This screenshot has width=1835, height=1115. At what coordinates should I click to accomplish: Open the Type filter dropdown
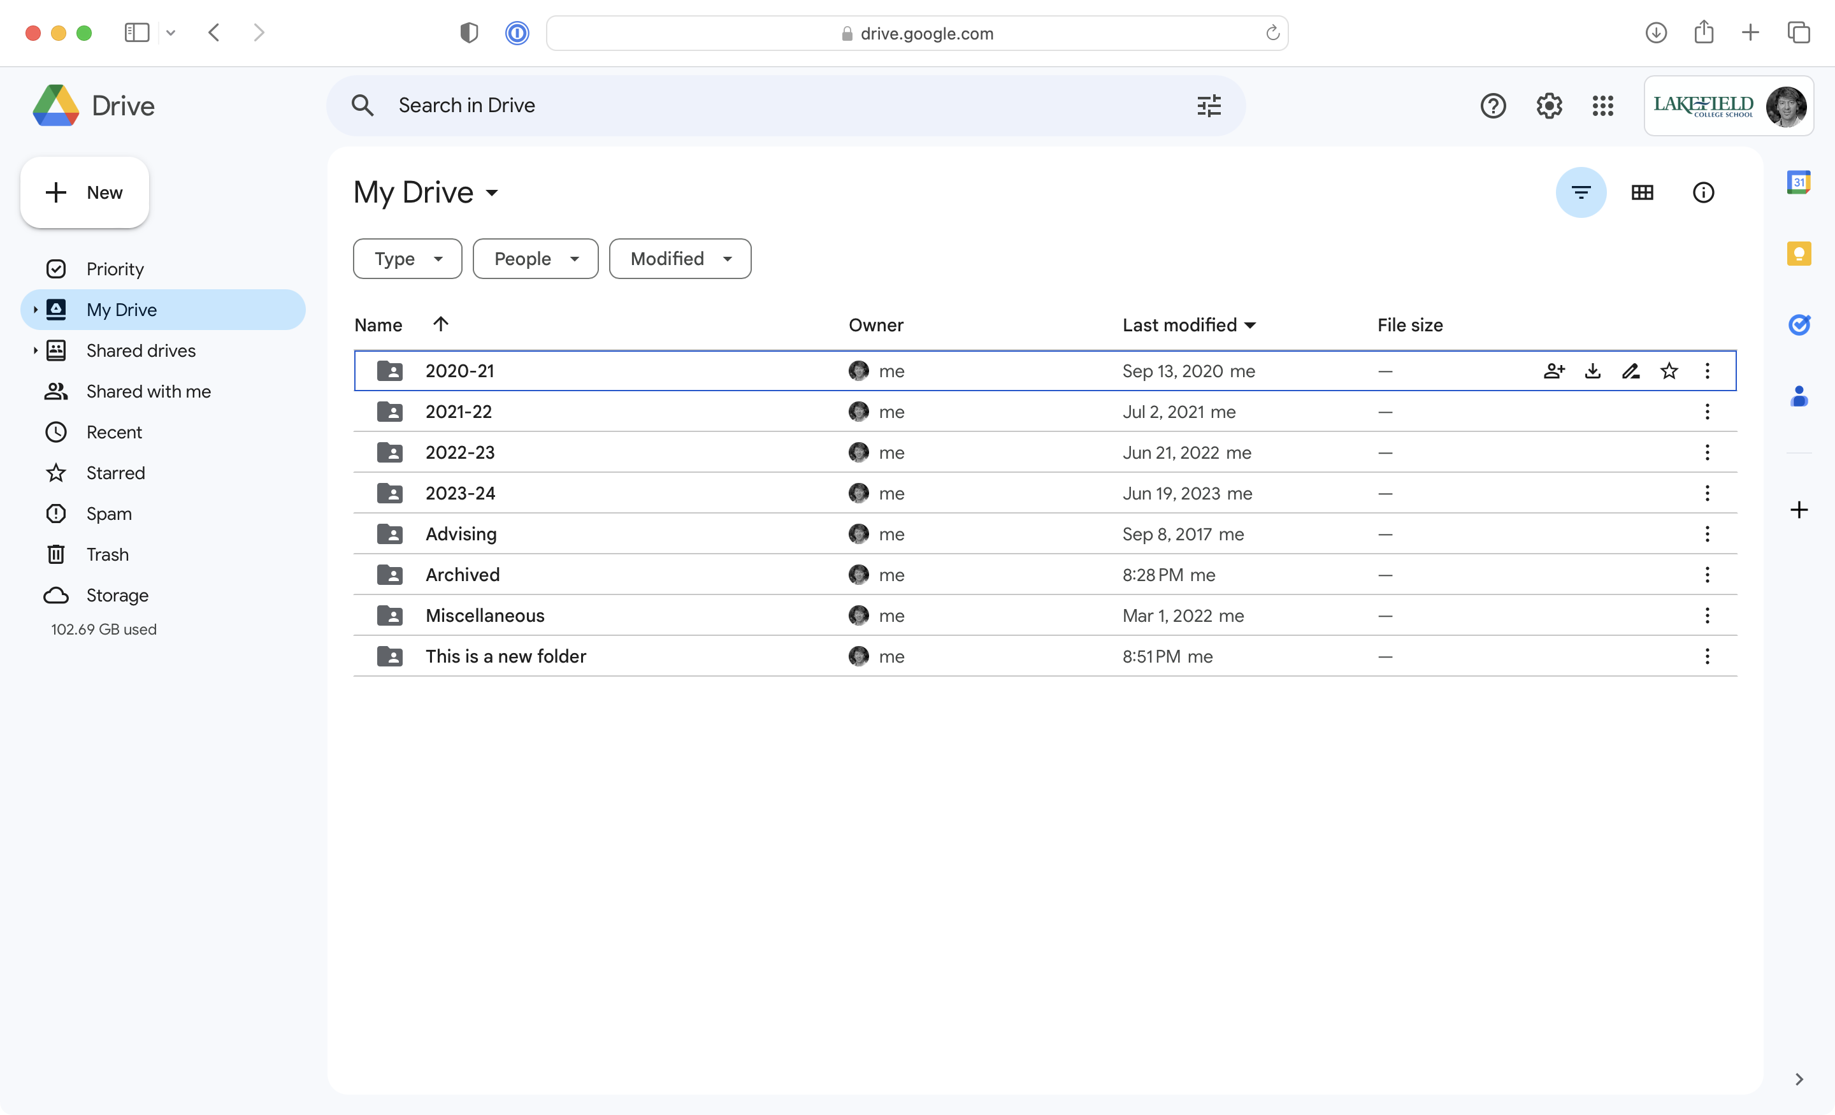[407, 259]
